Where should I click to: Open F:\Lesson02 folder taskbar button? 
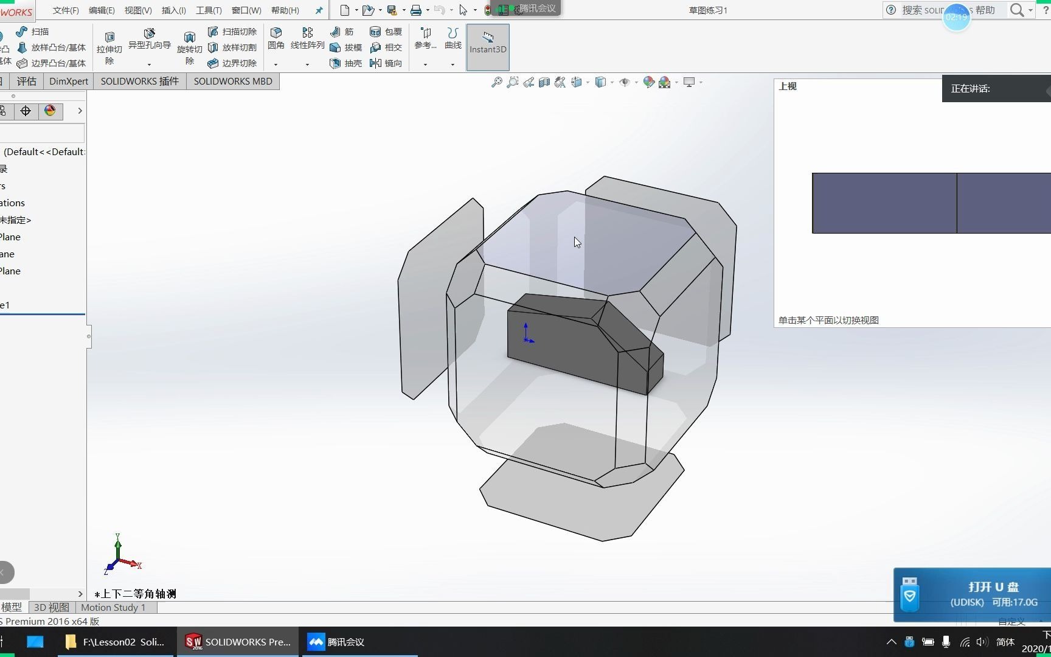(x=117, y=642)
